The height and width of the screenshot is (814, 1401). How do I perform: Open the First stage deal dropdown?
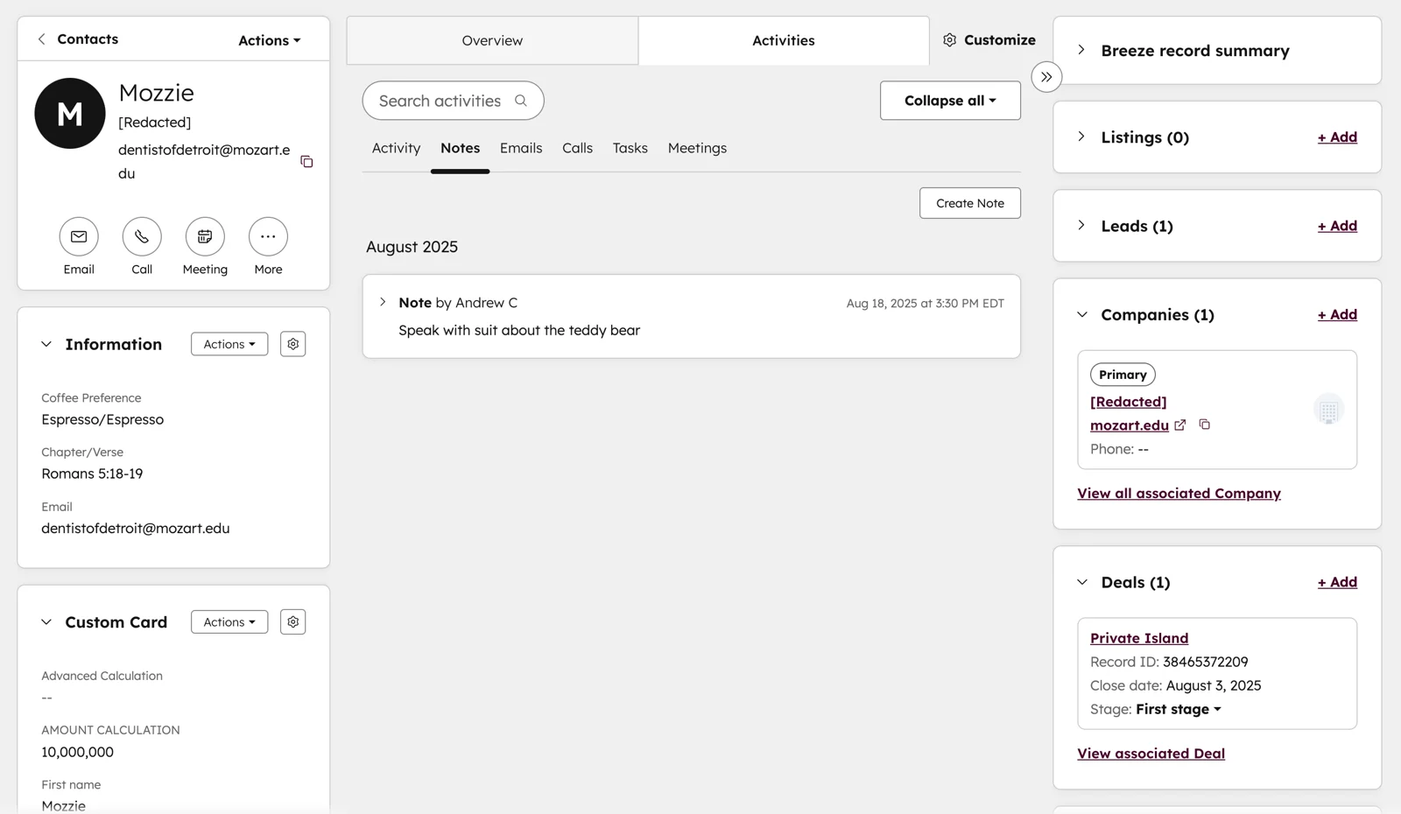[1179, 710]
